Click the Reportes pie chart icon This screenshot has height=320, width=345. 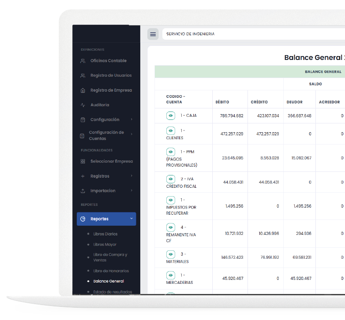(83, 219)
